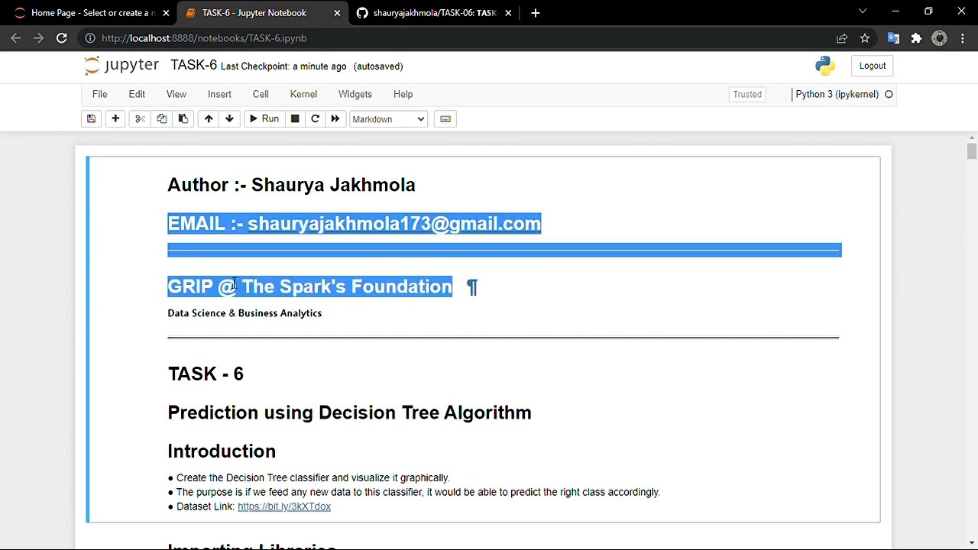Restart kernel and run all fast-forward icon
The image size is (978, 550).
(x=335, y=119)
